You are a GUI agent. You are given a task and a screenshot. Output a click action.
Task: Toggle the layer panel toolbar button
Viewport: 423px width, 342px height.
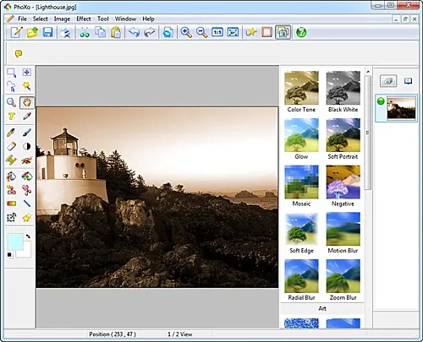pos(283,32)
